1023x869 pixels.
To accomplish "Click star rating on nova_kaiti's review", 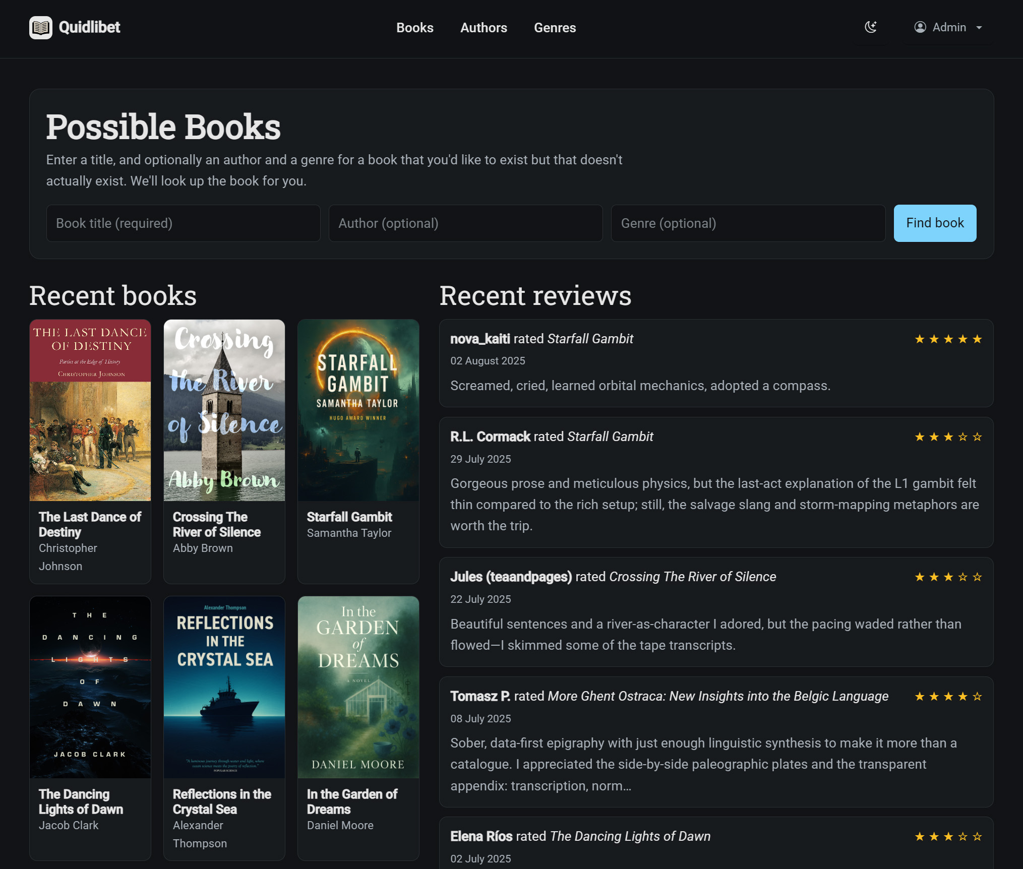I will pos(948,339).
